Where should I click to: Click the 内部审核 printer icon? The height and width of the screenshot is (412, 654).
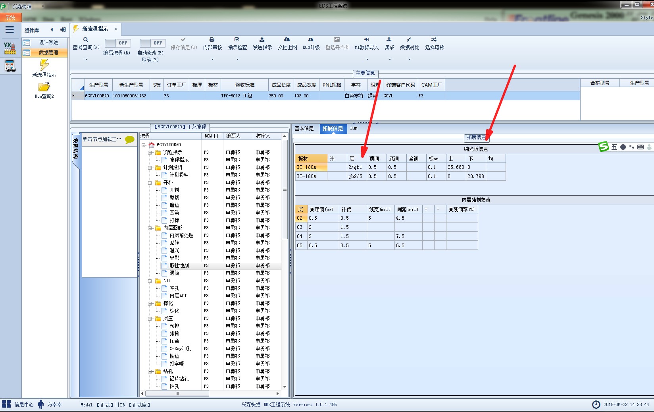pyautogui.click(x=212, y=40)
